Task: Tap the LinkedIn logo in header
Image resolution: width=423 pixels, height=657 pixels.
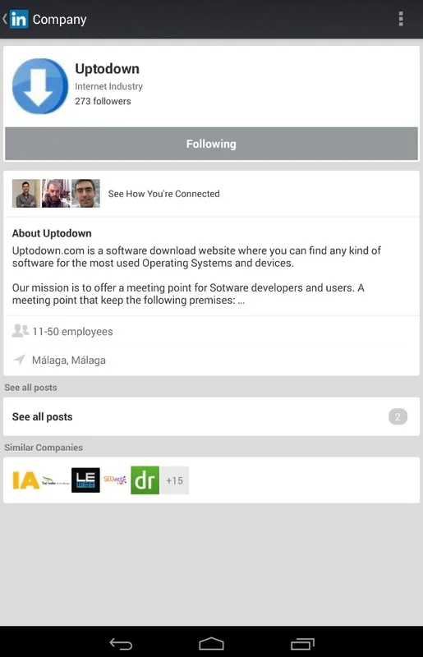Action: 19,19
